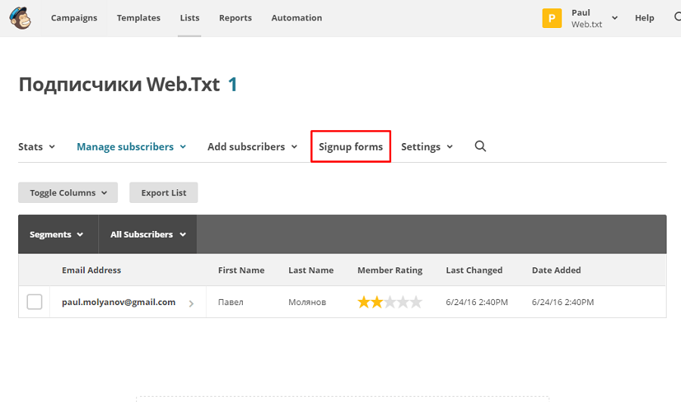681x402 pixels.
Task: Click the yellow P account avatar
Action: pos(552,18)
